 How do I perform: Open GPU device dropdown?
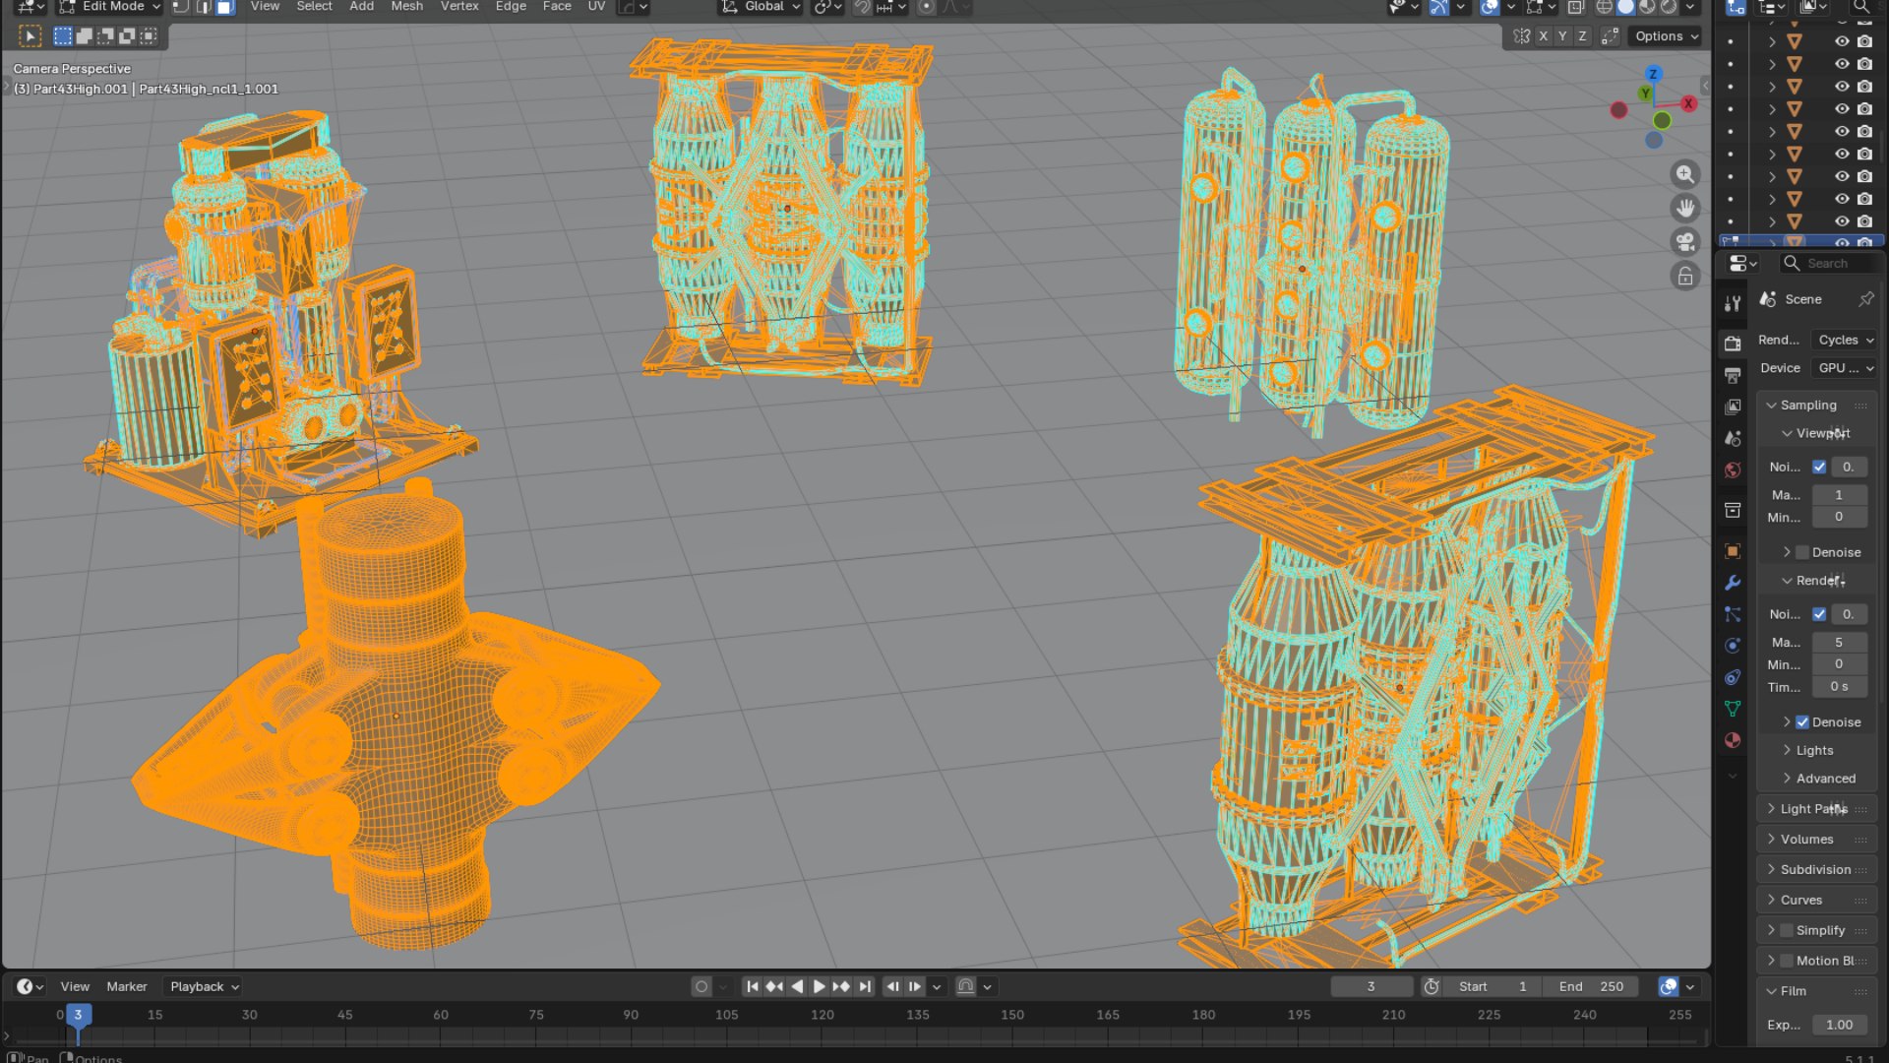(x=1845, y=368)
